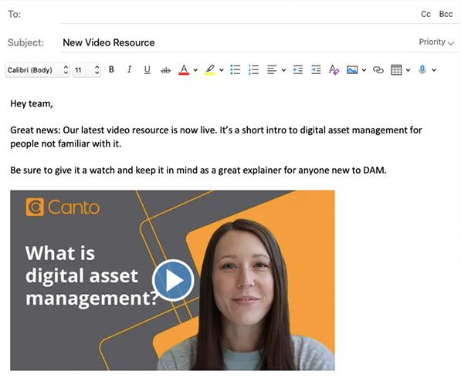Viewport: 461px width, 378px height.
Task: Add Bcc recipients field
Action: (446, 14)
